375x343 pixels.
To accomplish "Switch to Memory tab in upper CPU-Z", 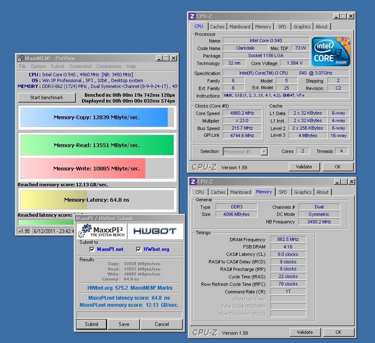I will pyautogui.click(x=263, y=27).
